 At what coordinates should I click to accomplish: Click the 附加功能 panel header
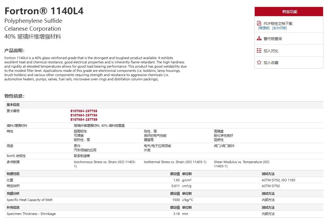(289, 12)
